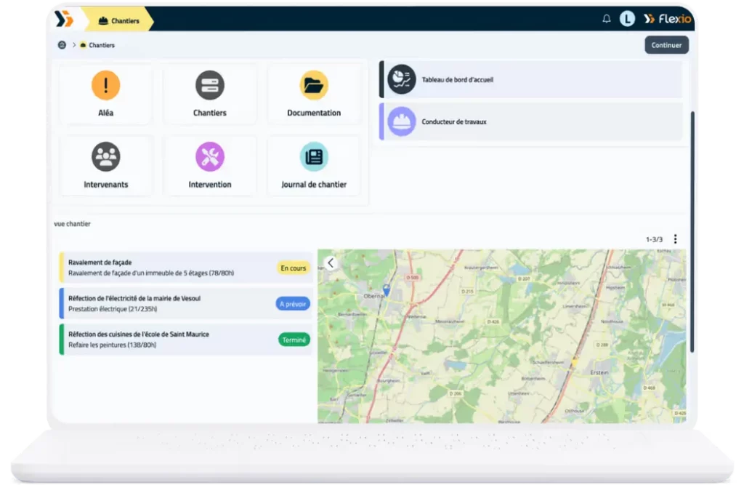Click the Tableau de bord d'accueil chart icon
This screenshot has height=485, width=744.
click(401, 79)
